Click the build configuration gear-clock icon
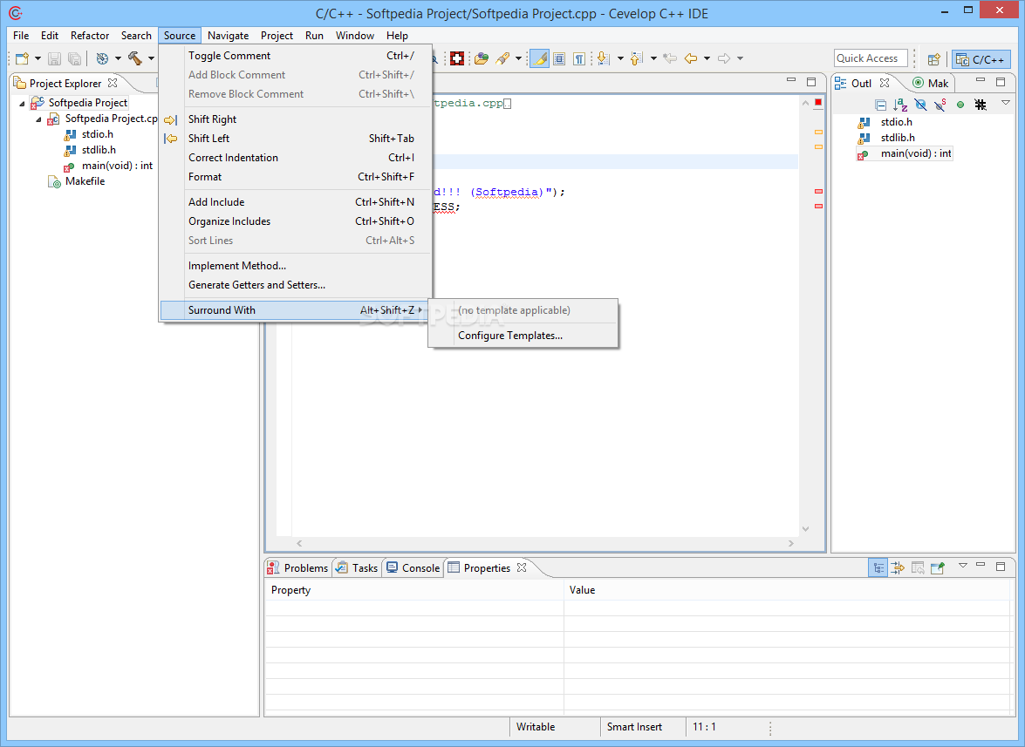Screen dimensions: 1025x747 (x=102, y=58)
